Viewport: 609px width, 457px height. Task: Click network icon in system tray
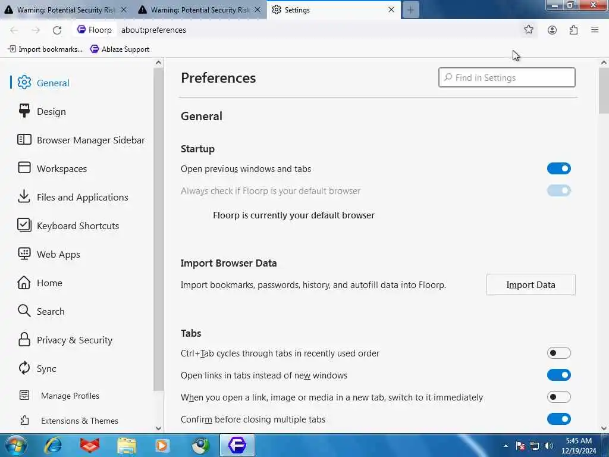click(x=535, y=446)
